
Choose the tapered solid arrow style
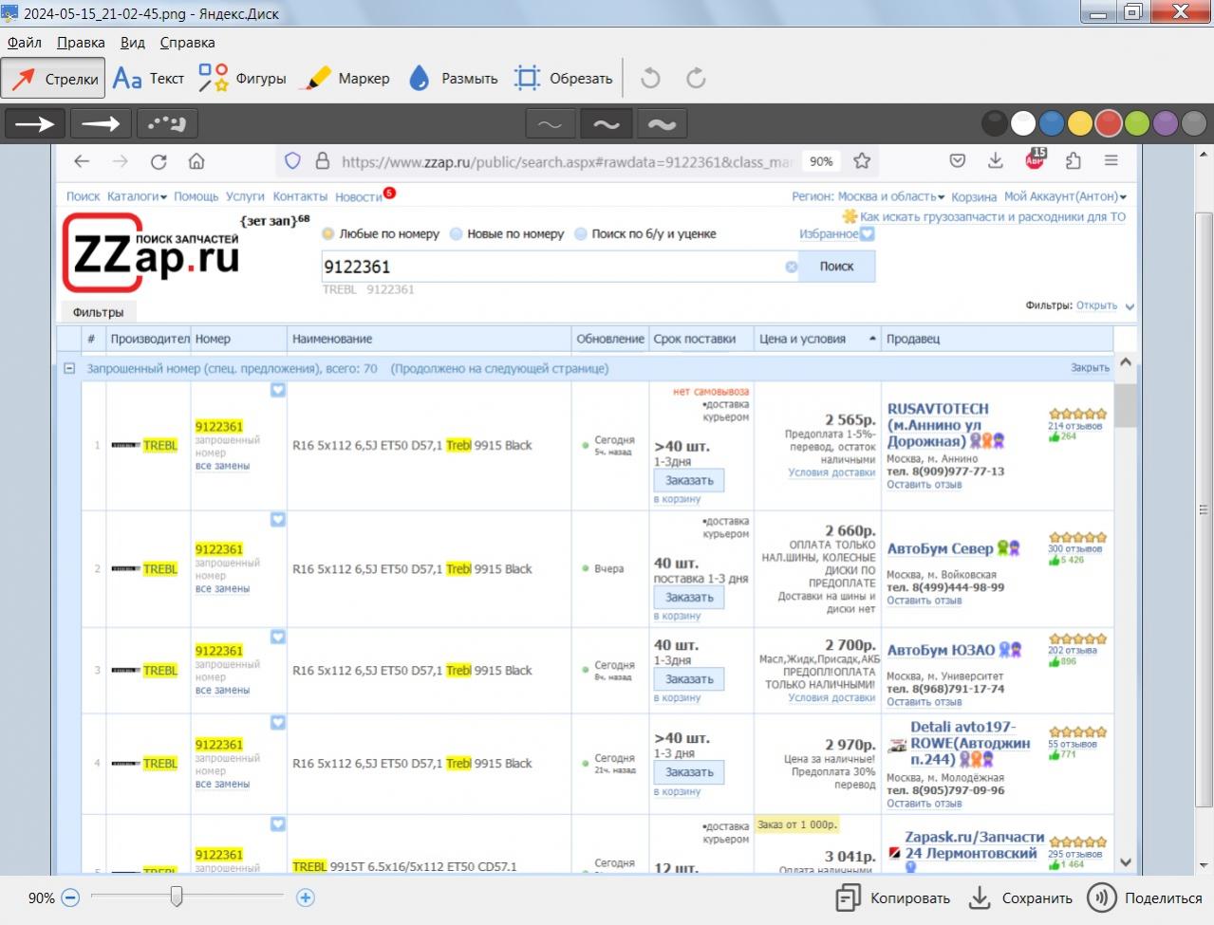pyautogui.click(x=101, y=124)
